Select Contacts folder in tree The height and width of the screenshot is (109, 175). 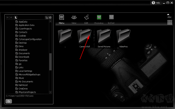(x=21, y=32)
